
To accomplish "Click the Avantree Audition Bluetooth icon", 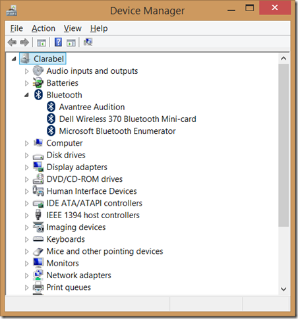I will pos(51,107).
